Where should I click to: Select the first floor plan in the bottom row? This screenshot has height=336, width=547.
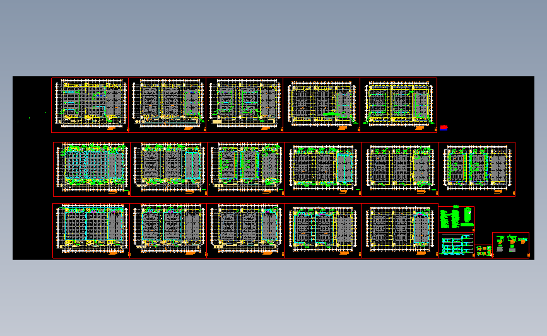click(91, 231)
